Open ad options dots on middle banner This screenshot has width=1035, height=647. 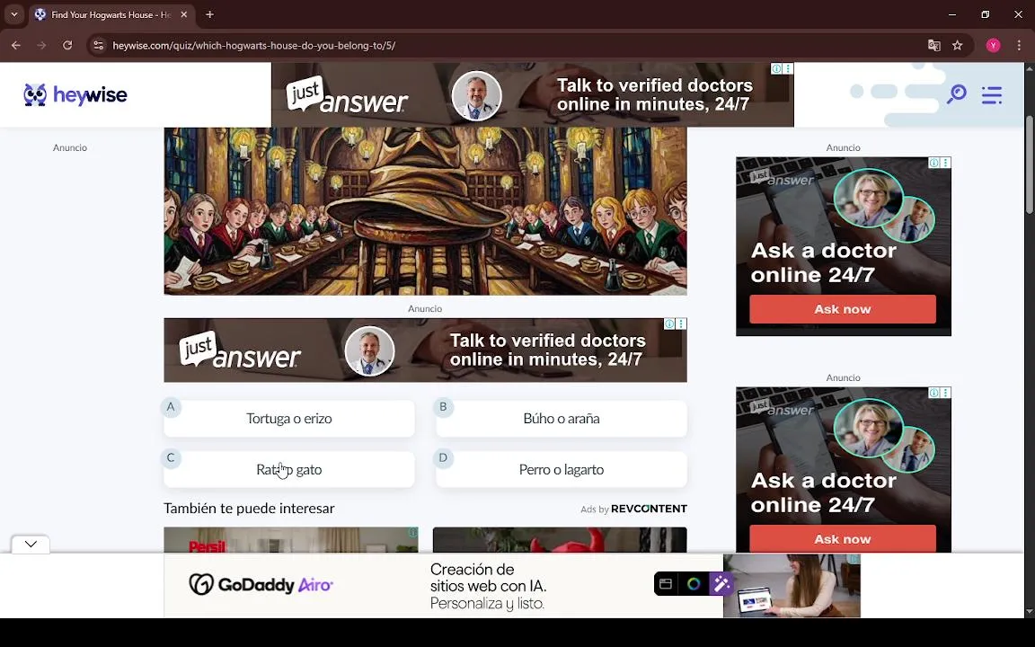681,323
